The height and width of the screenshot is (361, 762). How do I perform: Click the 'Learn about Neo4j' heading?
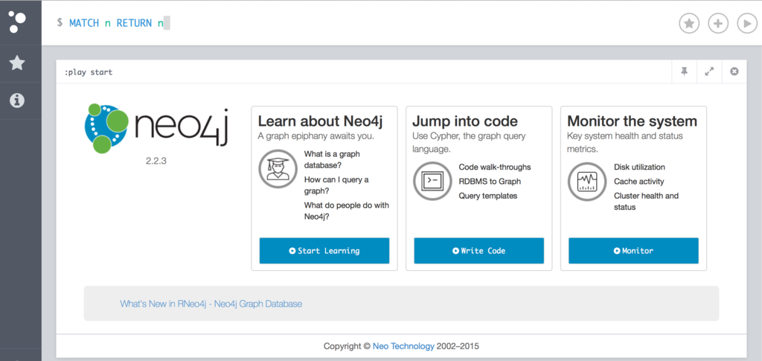(x=320, y=121)
